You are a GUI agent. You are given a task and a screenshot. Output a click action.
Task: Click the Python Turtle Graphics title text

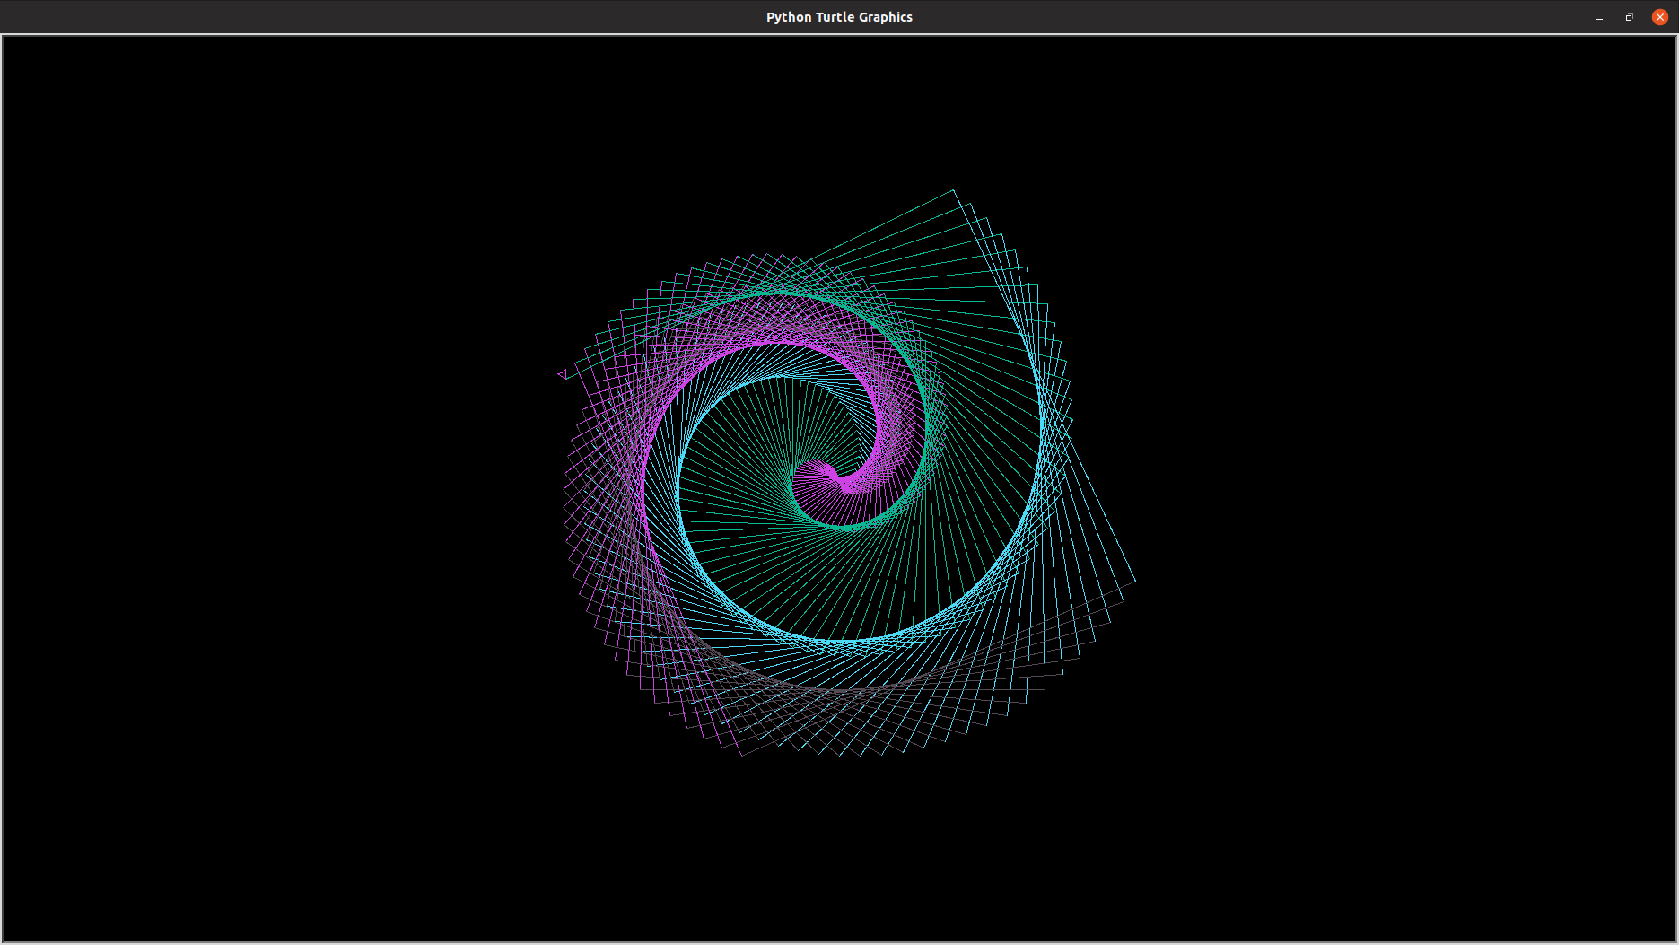pos(839,17)
